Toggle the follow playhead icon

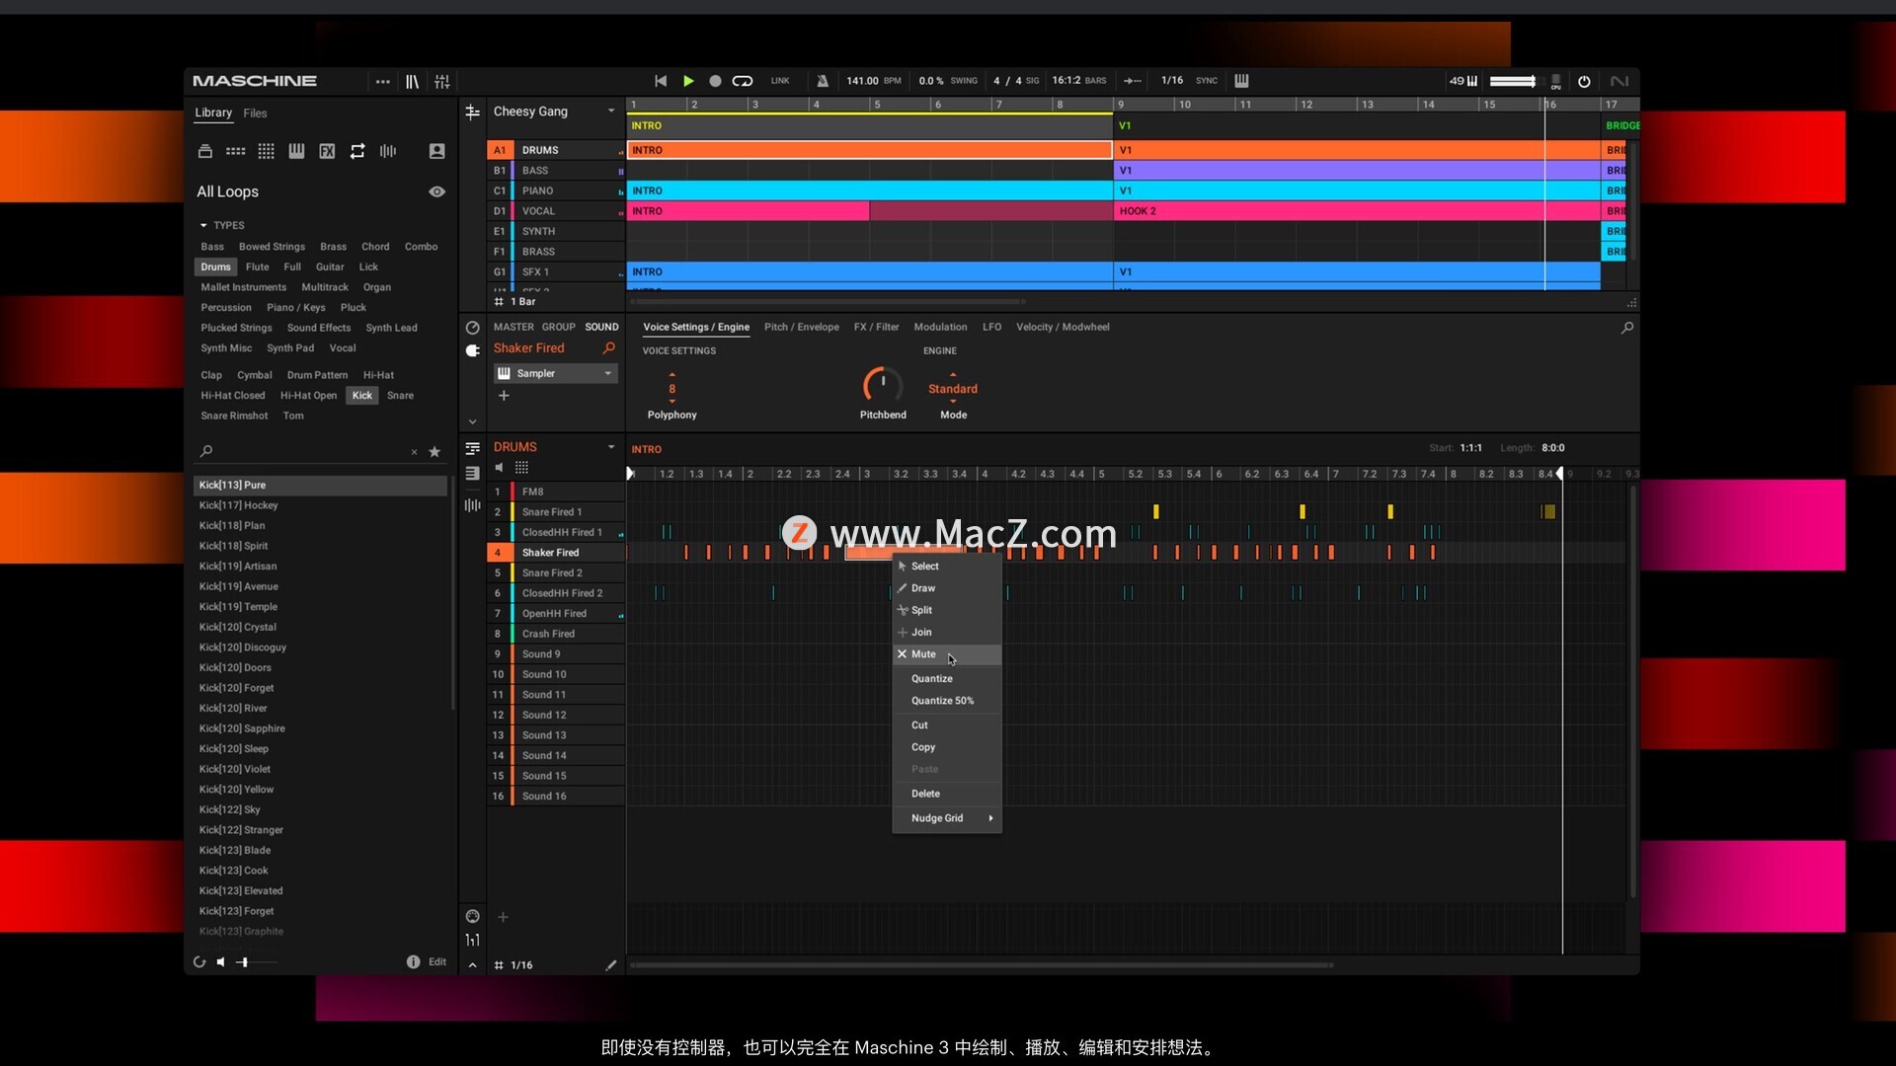tap(1133, 81)
